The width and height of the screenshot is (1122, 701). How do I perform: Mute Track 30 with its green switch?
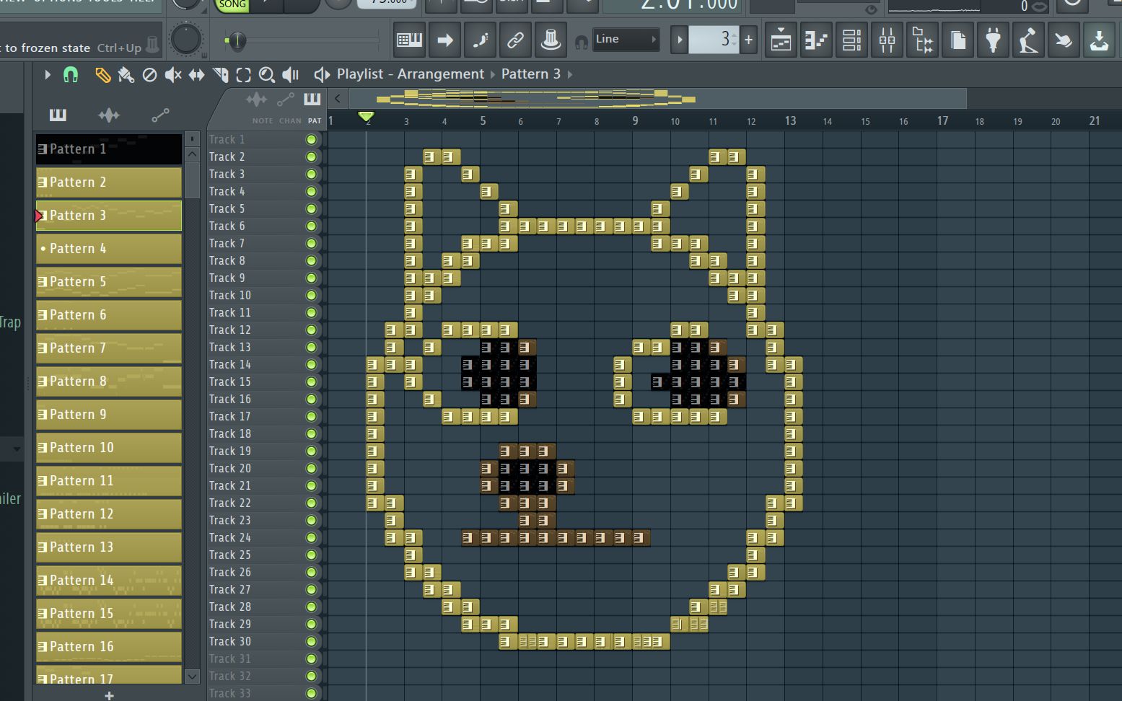click(311, 641)
